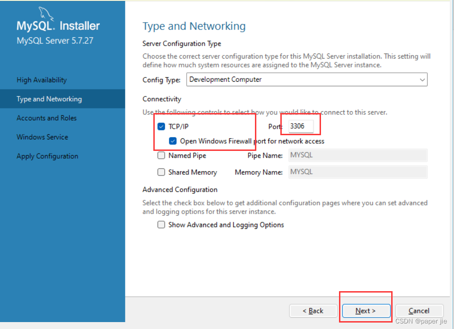Click the Memory Name field
454x329 pixels.
coord(358,172)
